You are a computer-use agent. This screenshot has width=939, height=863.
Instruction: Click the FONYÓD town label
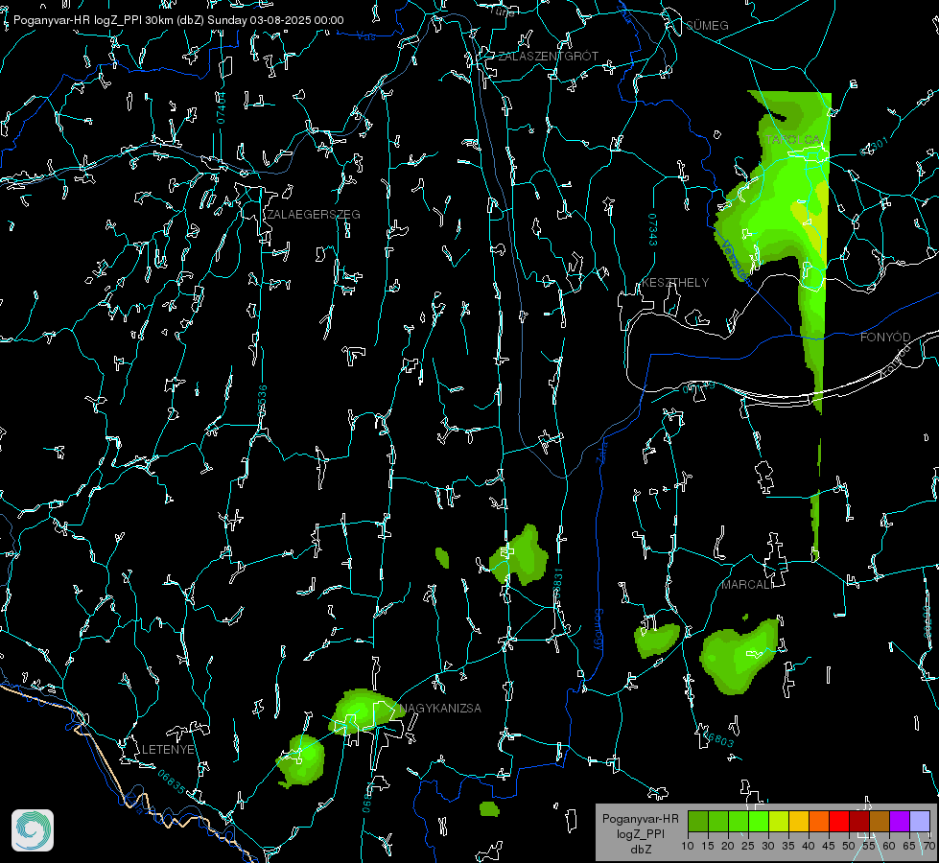pyautogui.click(x=885, y=338)
